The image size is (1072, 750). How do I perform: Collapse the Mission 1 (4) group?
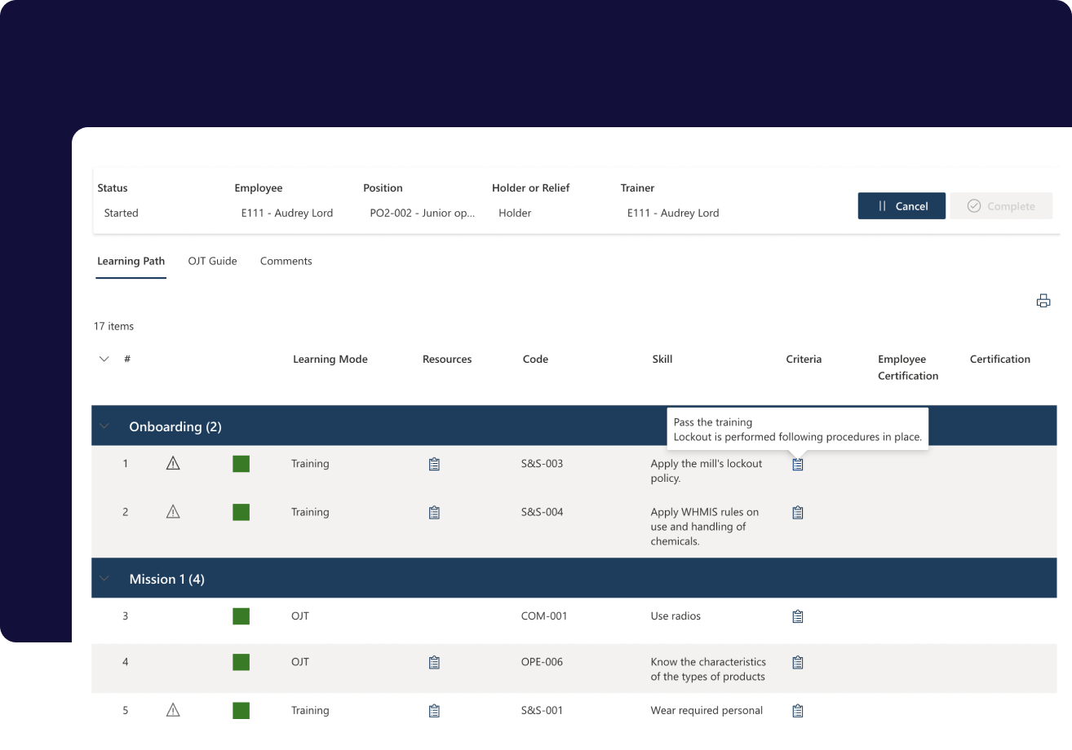click(x=104, y=578)
